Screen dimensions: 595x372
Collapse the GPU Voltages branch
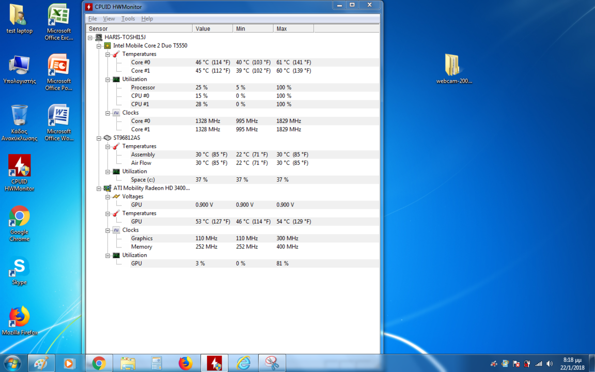(x=108, y=197)
